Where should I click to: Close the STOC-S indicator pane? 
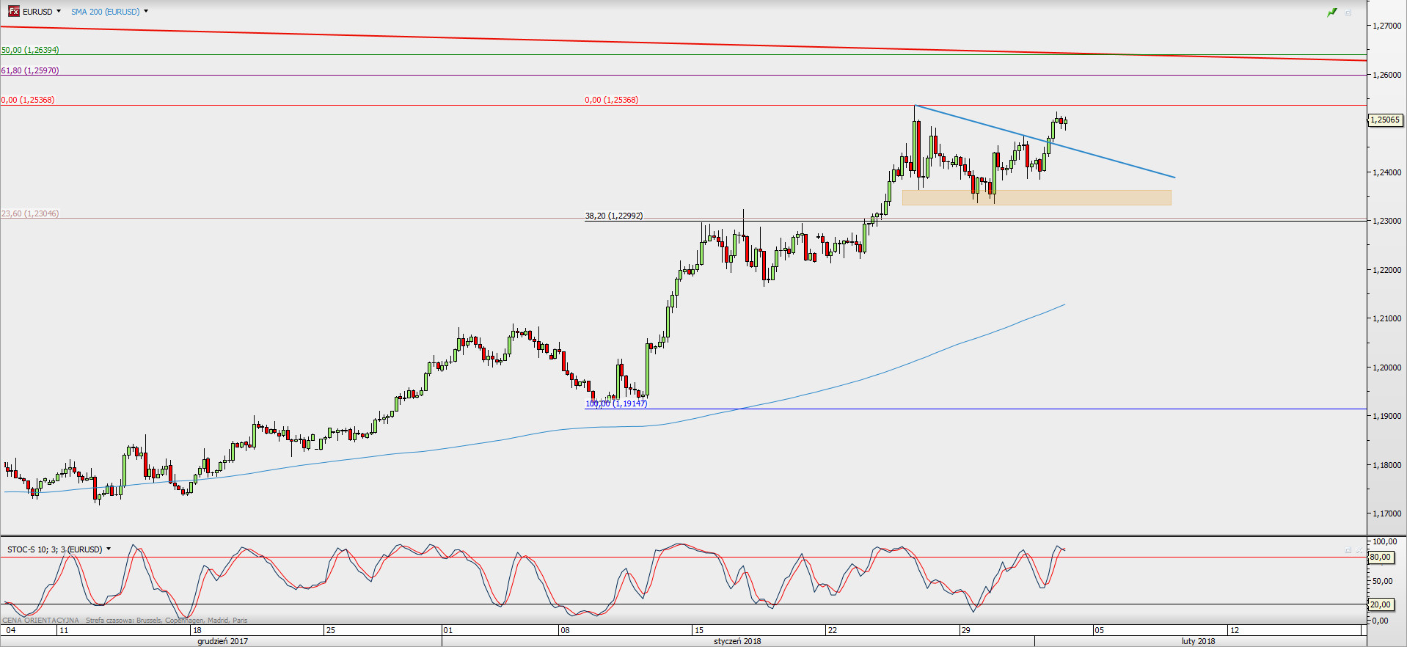coord(1359,550)
